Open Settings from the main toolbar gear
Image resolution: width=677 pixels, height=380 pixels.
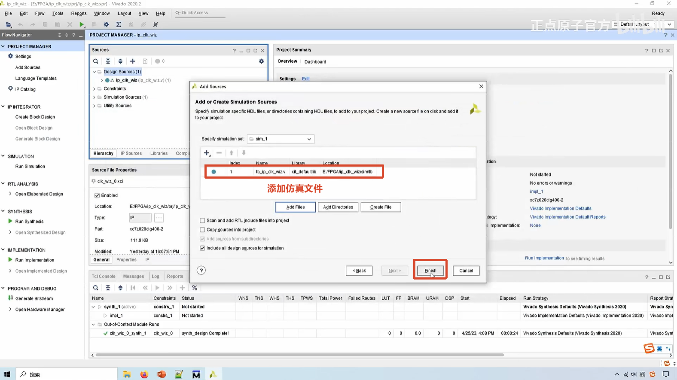(x=106, y=24)
